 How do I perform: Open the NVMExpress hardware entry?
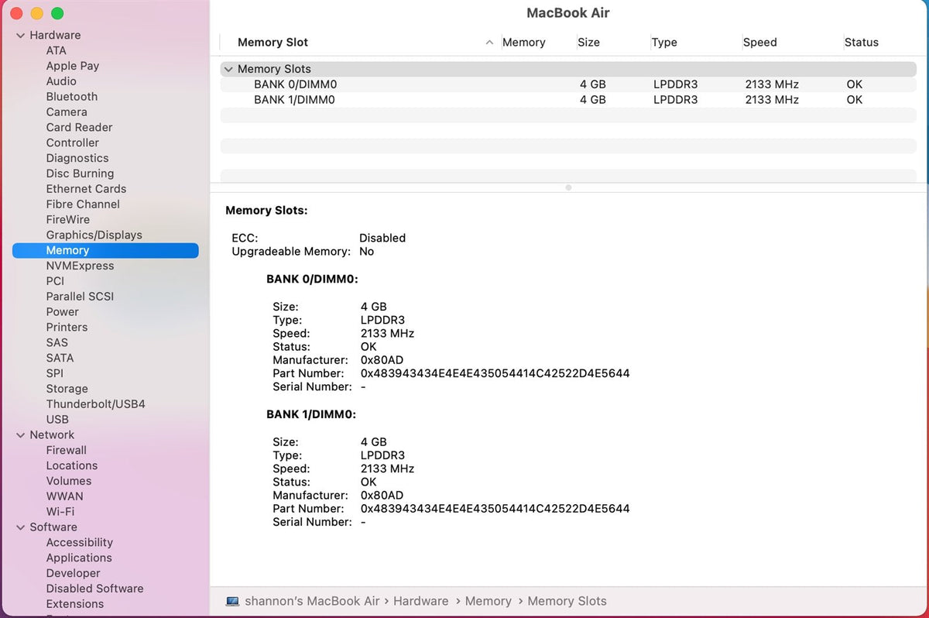(80, 266)
